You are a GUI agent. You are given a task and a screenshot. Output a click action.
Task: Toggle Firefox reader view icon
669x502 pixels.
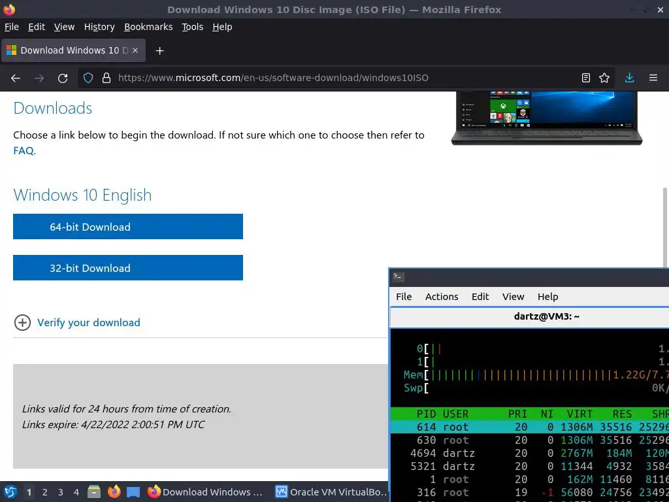(x=586, y=78)
